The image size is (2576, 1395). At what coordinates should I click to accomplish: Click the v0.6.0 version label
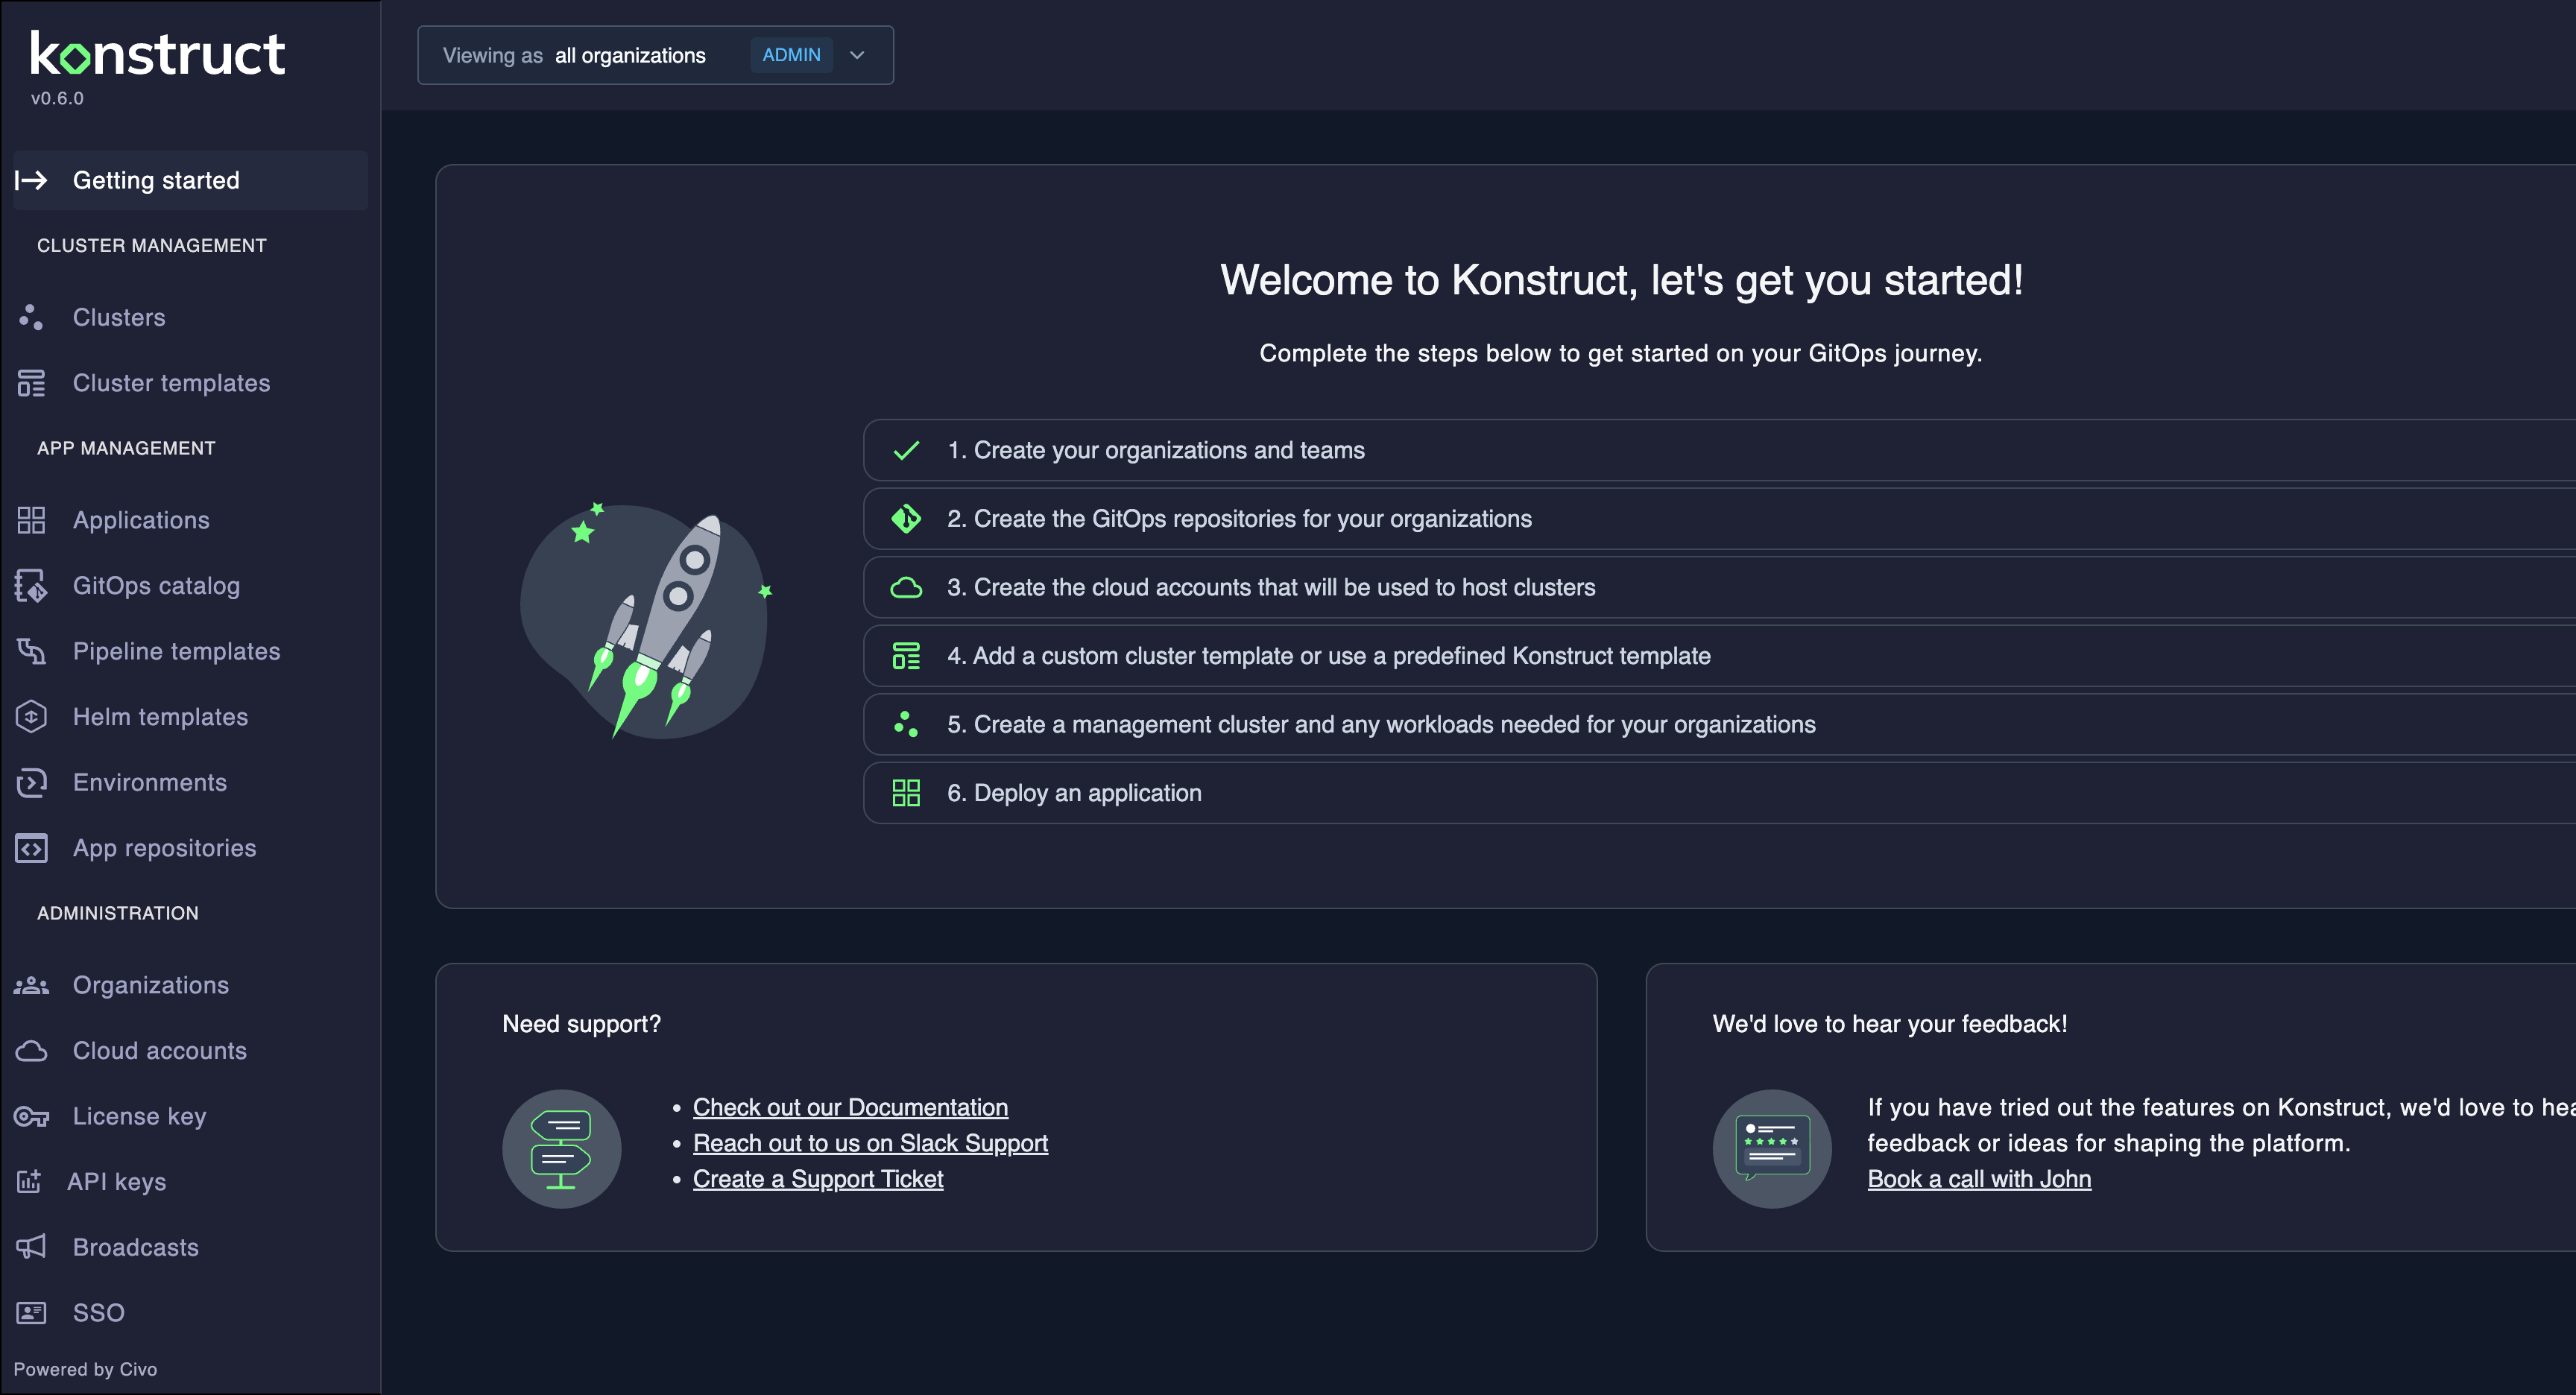point(57,98)
